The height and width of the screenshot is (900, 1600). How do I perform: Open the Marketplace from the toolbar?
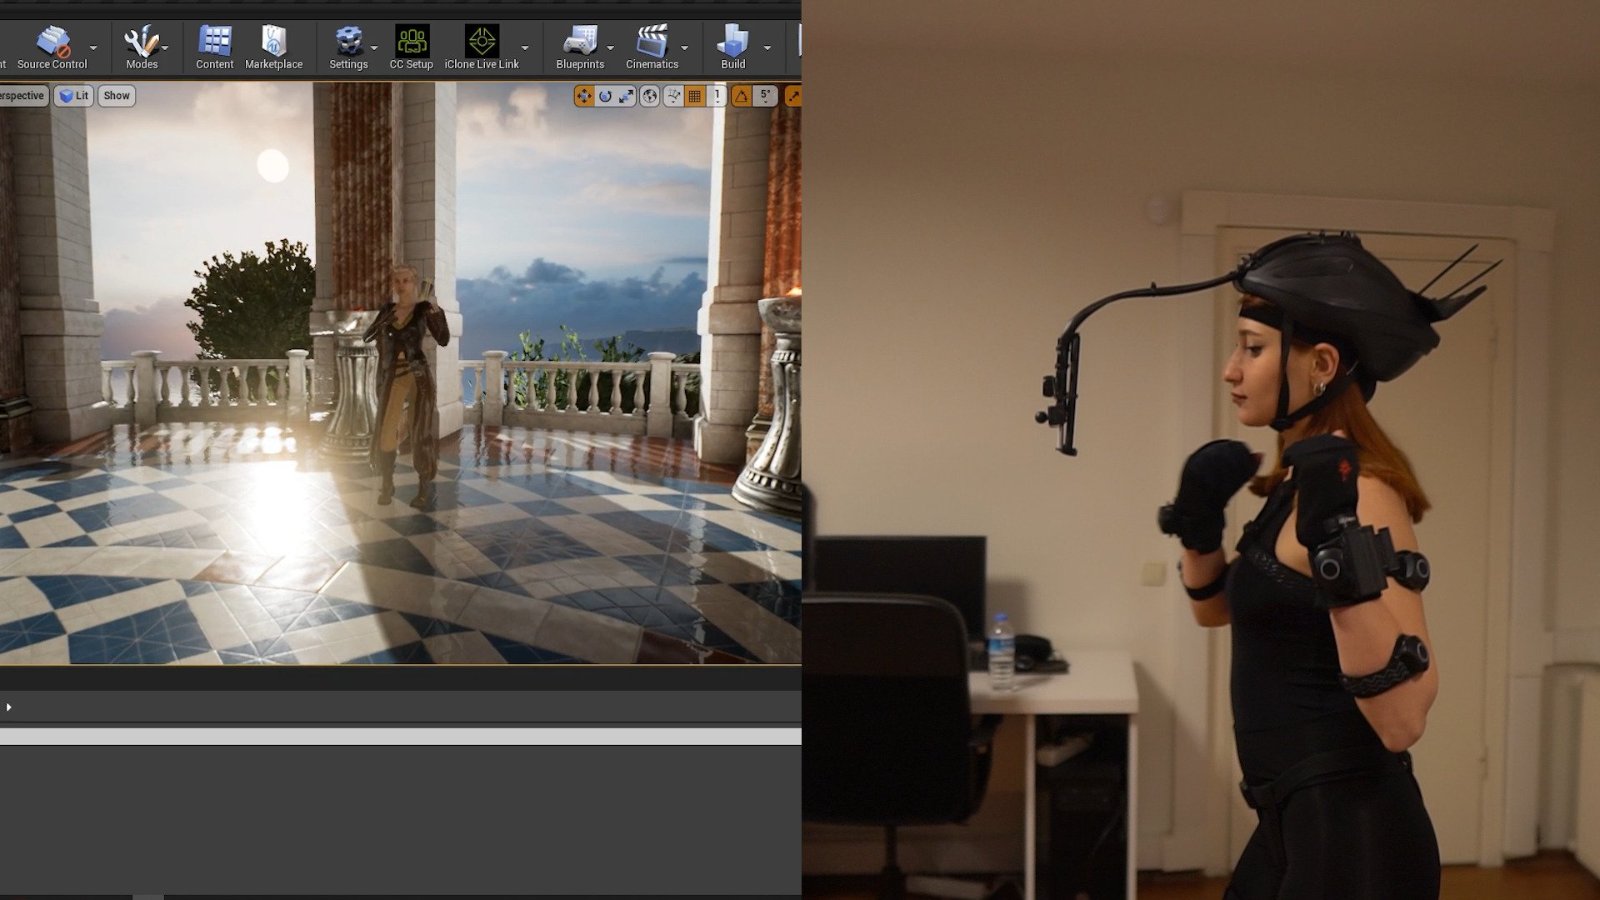click(x=273, y=47)
